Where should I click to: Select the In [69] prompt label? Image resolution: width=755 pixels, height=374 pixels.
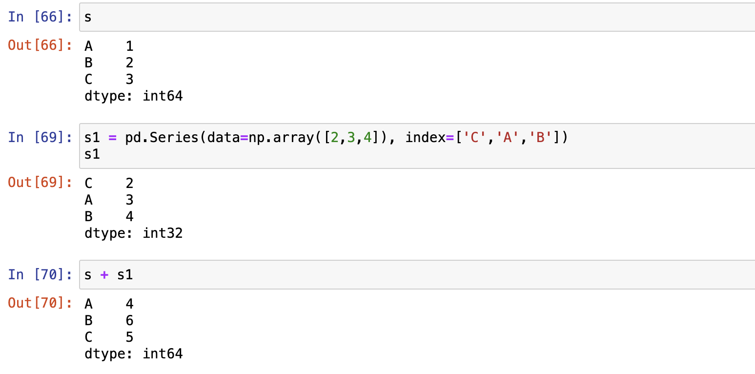[x=40, y=138]
